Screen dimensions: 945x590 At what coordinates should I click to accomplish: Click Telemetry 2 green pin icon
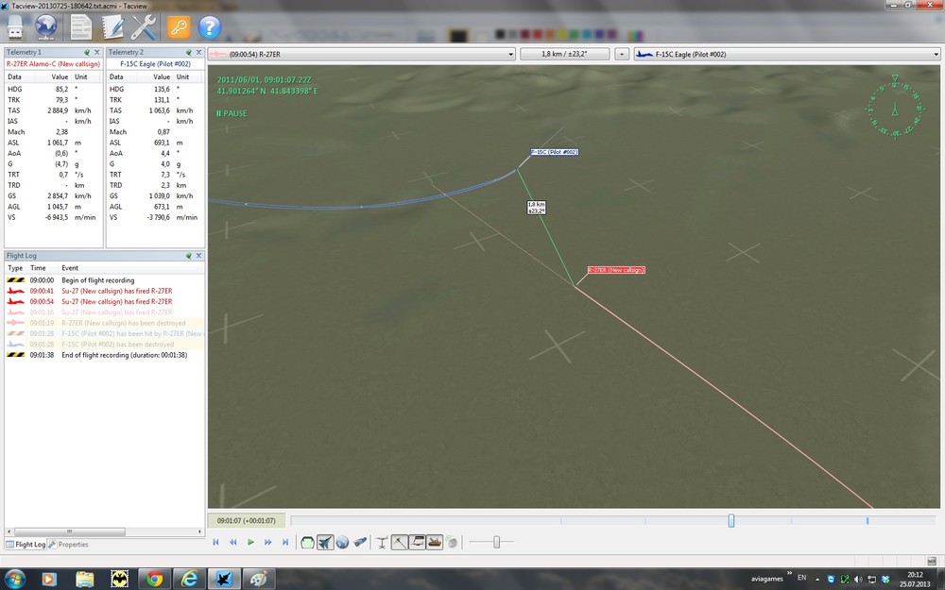[x=189, y=52]
